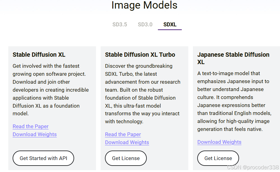
Task: Click Download Weights for SDXL Turbo
Action: [127, 142]
